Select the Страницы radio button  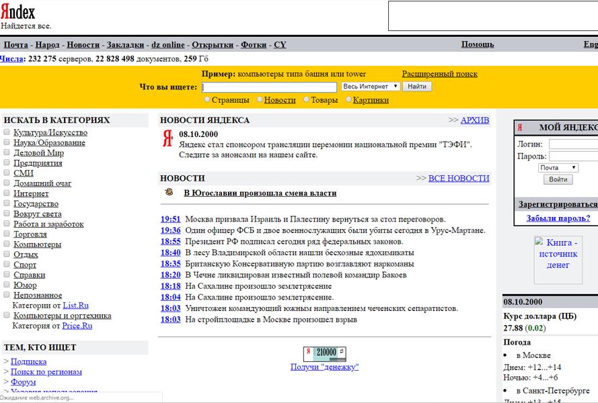pyautogui.click(x=207, y=100)
